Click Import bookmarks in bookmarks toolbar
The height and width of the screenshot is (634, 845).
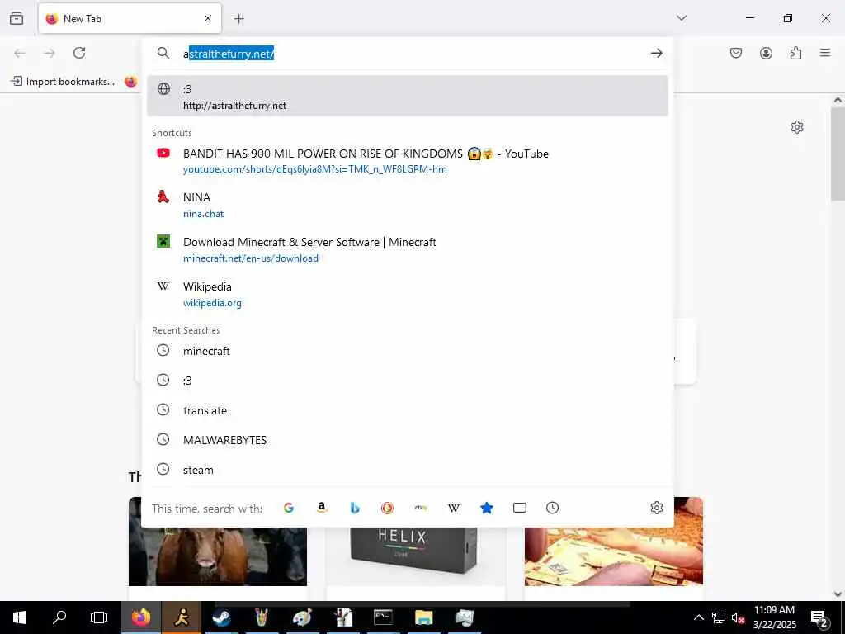click(63, 82)
